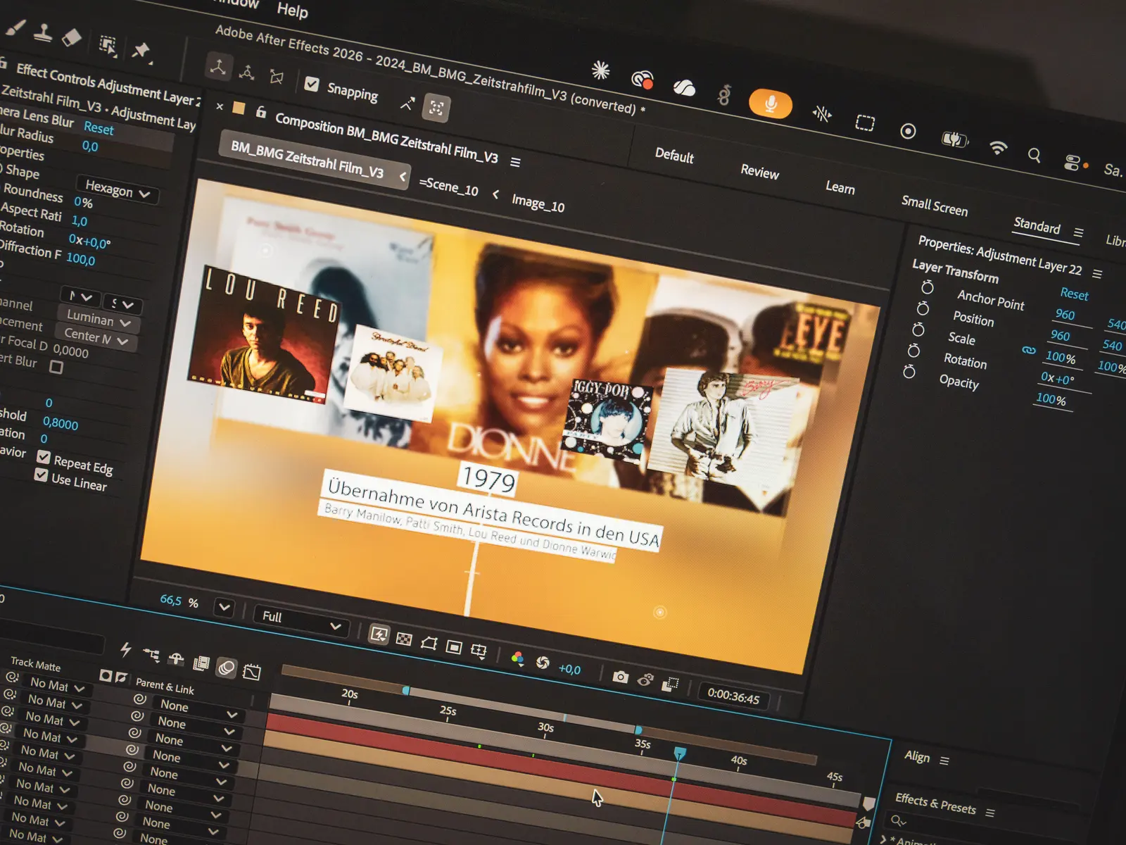Open grid and guide options

[479, 651]
